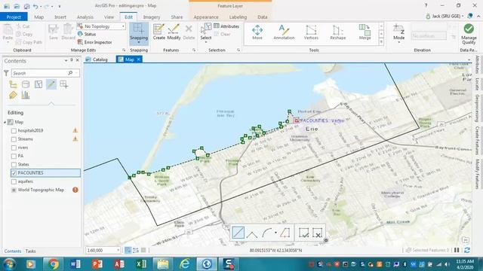Open the Attributes pane button
Image resolution: width=483 pixels, height=271 pixels.
[x=226, y=26]
